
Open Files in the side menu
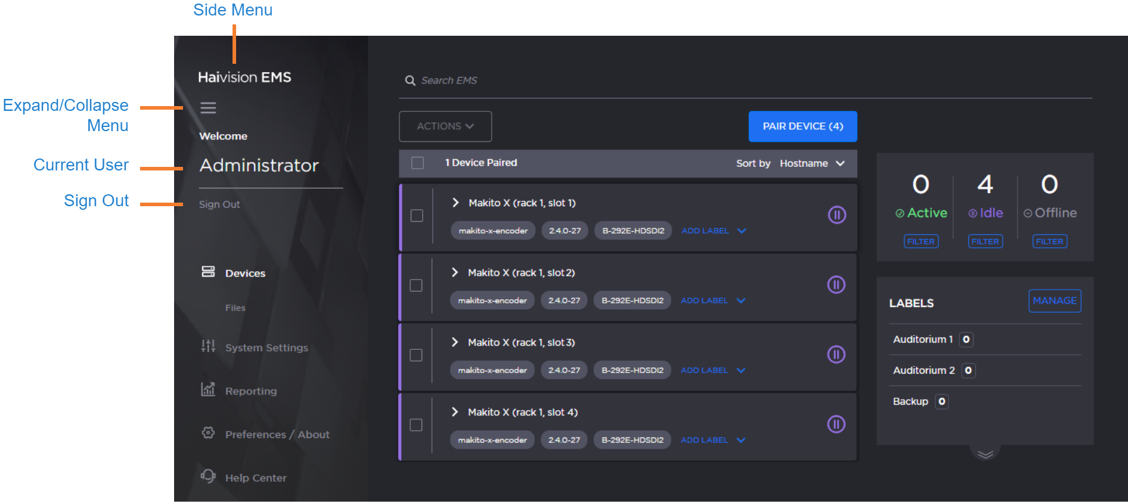click(235, 308)
